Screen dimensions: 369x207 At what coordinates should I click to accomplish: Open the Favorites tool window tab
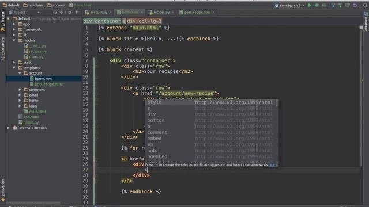pos(3,190)
